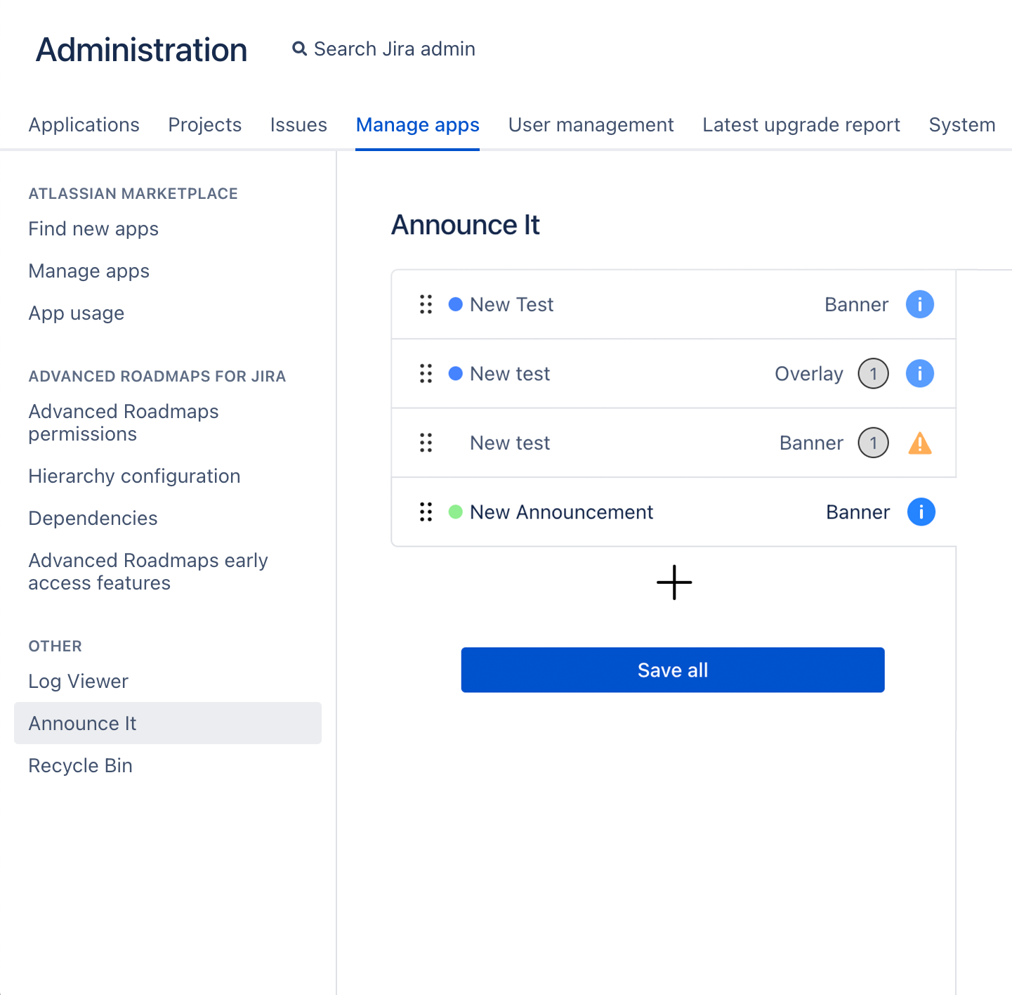
Task: Open the Projects tab
Action: click(x=204, y=125)
